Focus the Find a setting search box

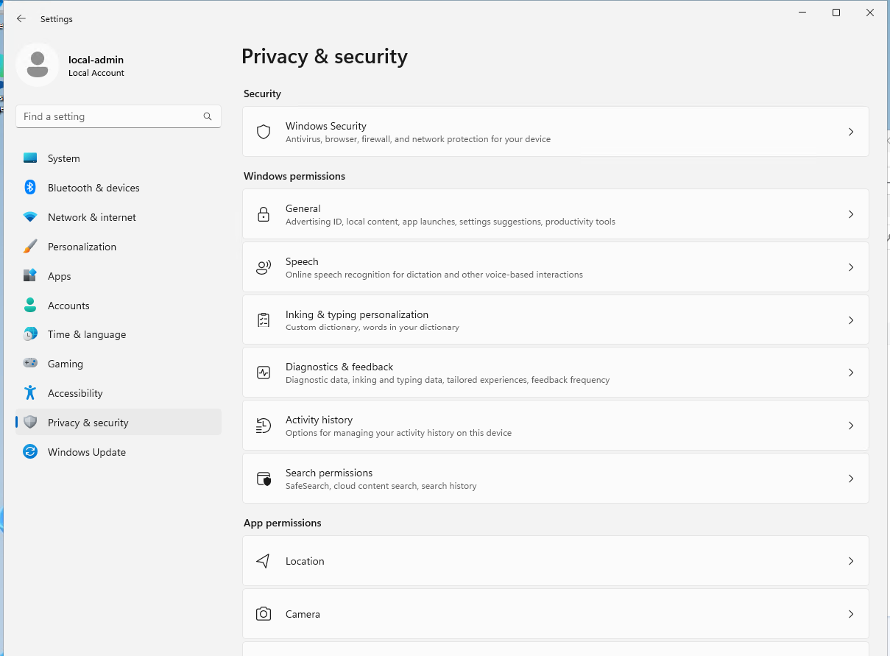click(x=119, y=116)
